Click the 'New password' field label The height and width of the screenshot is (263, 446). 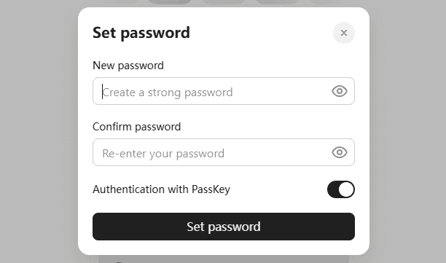coord(128,66)
